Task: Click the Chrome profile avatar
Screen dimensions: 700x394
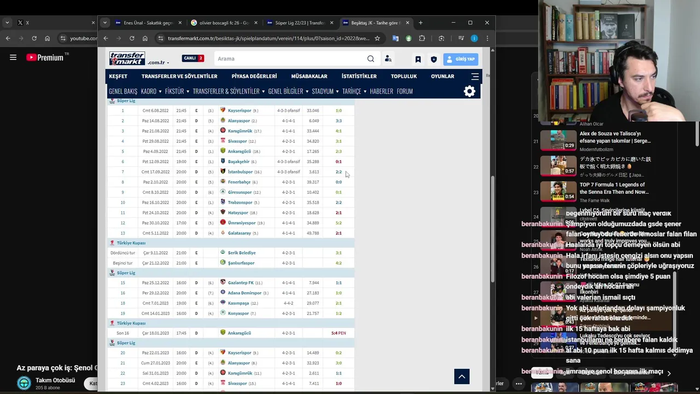Action: (x=474, y=38)
